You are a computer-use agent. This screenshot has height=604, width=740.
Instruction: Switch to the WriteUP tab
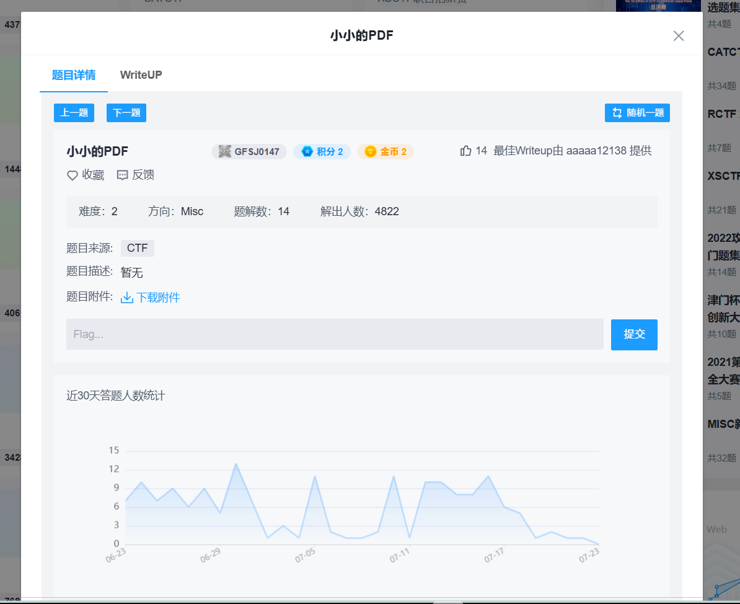point(141,74)
